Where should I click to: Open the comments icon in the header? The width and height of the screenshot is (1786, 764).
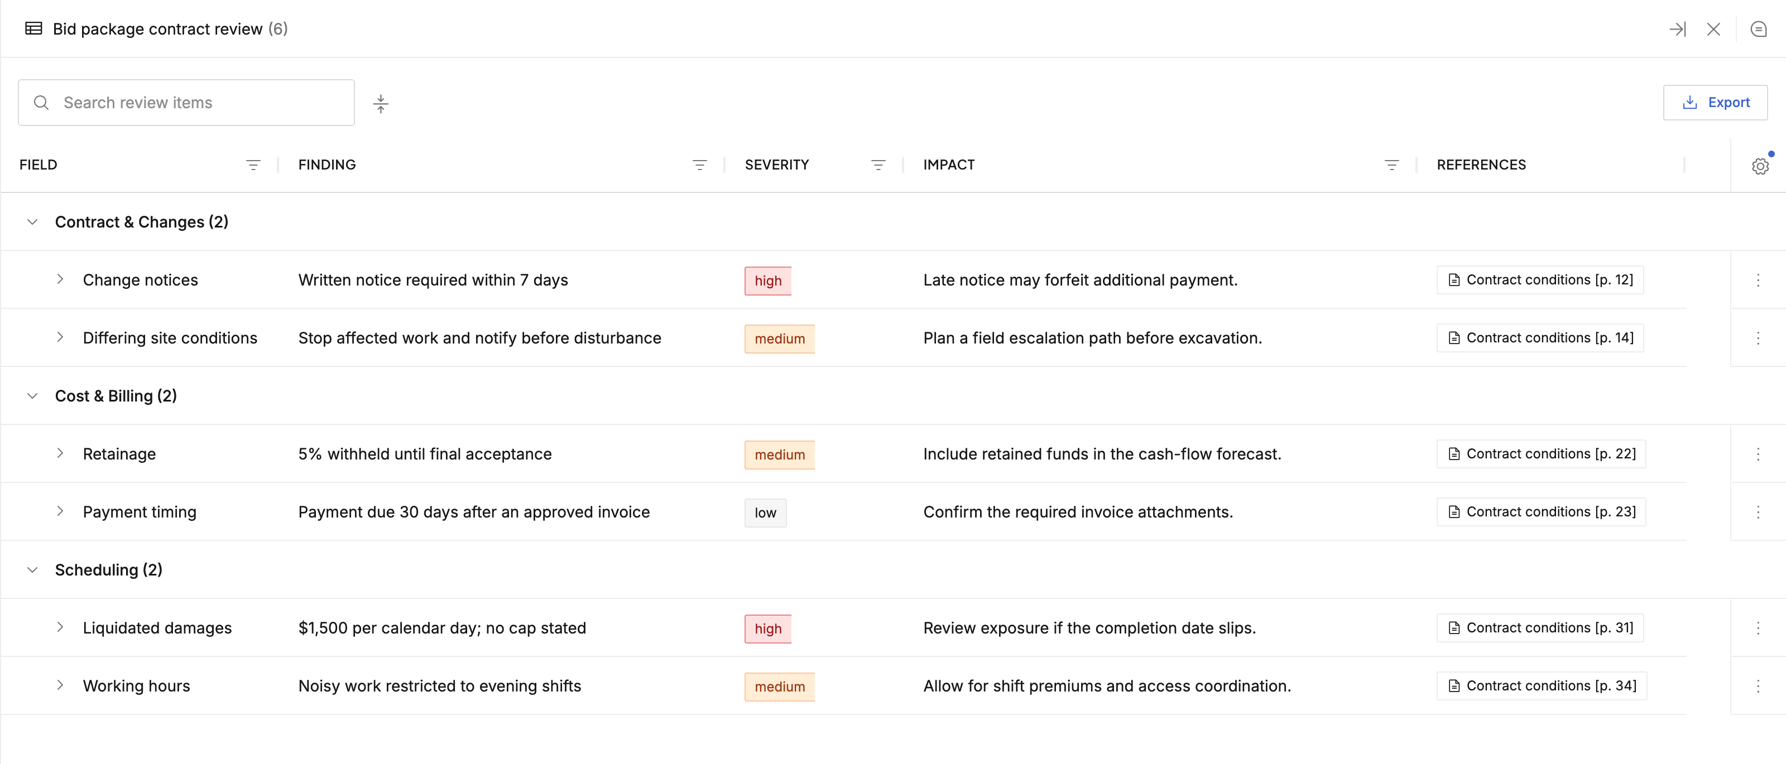tap(1758, 29)
